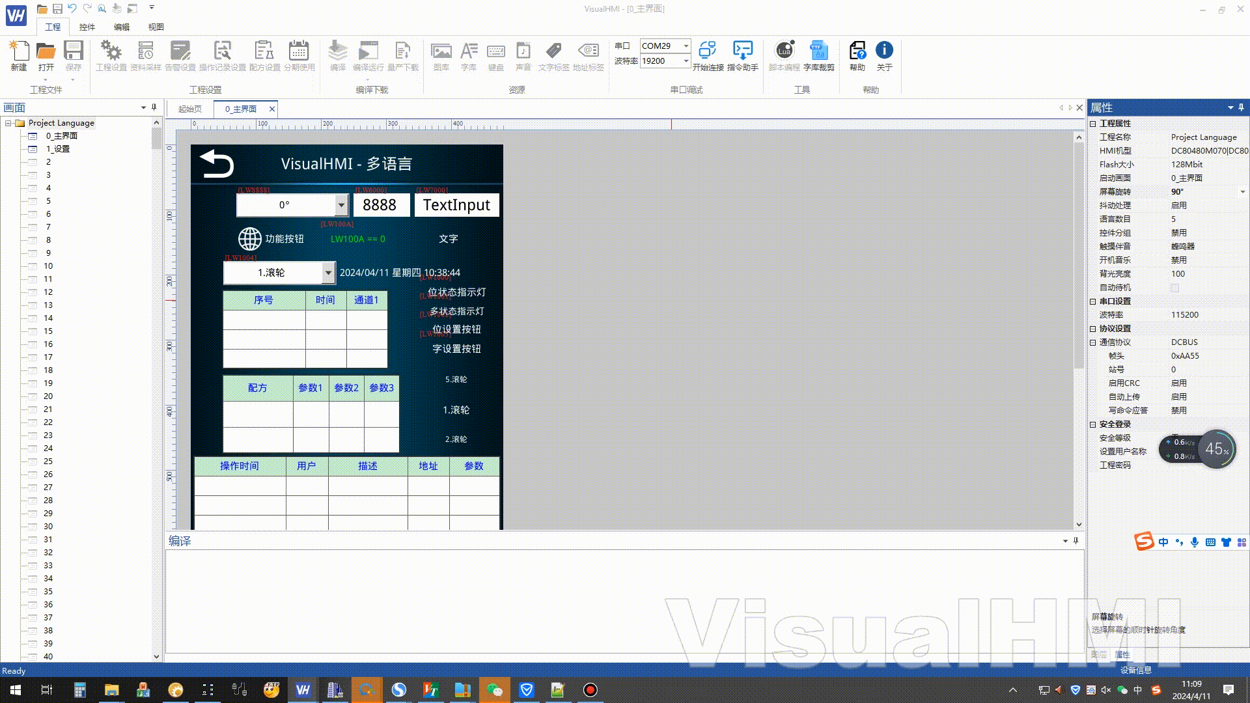Collapse the 串口设置 property group
Image resolution: width=1250 pixels, height=703 pixels.
pos(1093,301)
